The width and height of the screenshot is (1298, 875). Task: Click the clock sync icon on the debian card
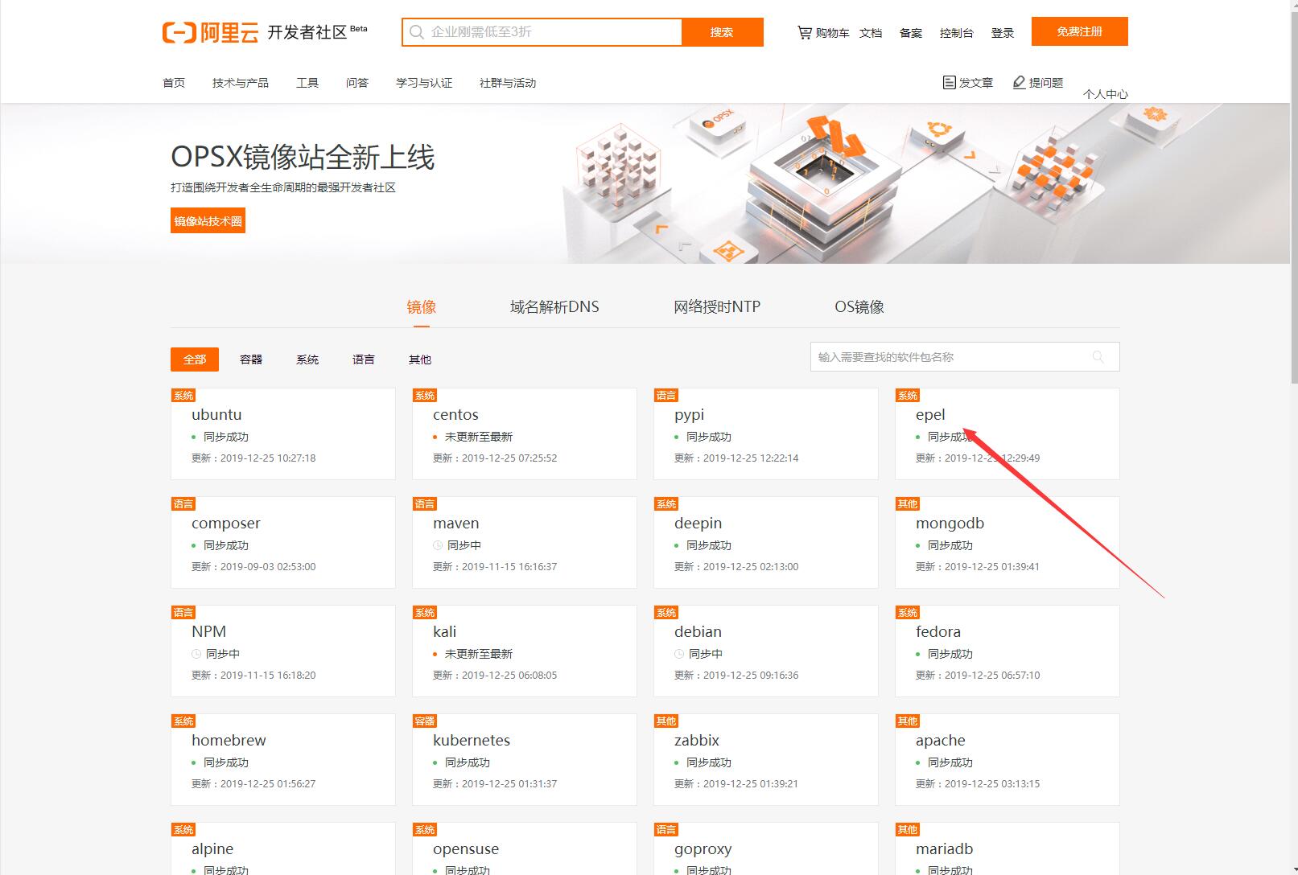pyautogui.click(x=679, y=654)
